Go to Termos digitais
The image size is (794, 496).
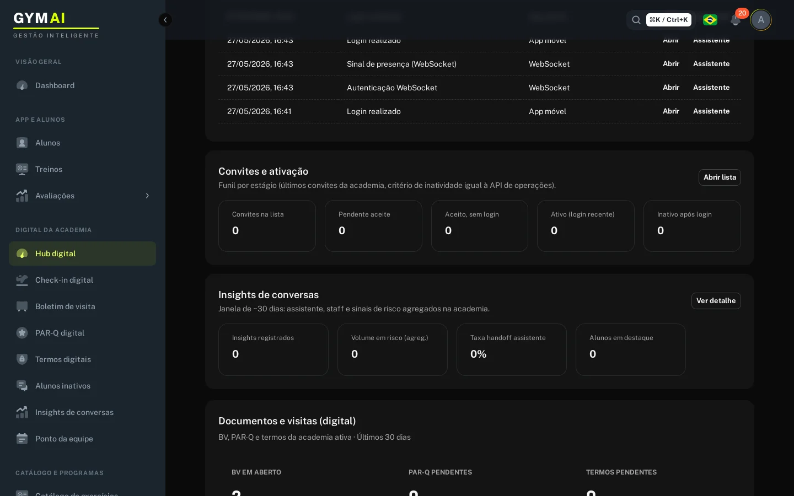(x=83, y=359)
